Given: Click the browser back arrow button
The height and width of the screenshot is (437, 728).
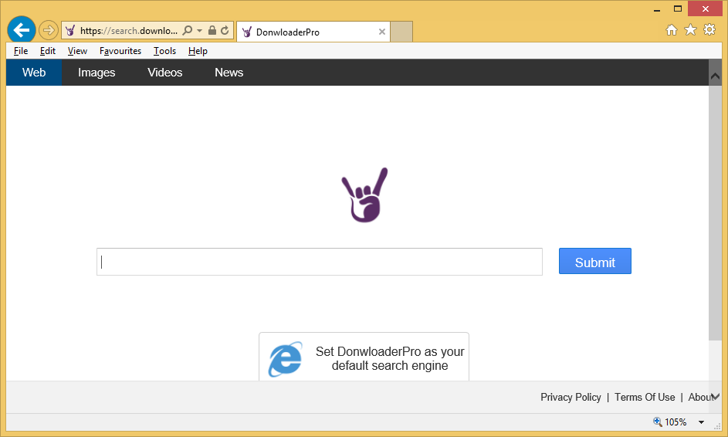Looking at the screenshot, I should pyautogui.click(x=22, y=30).
